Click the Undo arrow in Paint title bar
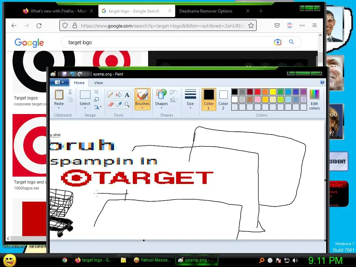 pyautogui.click(x=72, y=74)
